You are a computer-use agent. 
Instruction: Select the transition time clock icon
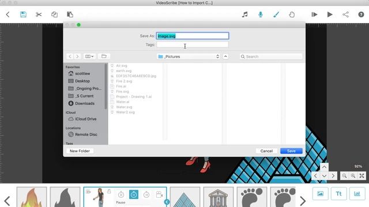(x=146, y=194)
